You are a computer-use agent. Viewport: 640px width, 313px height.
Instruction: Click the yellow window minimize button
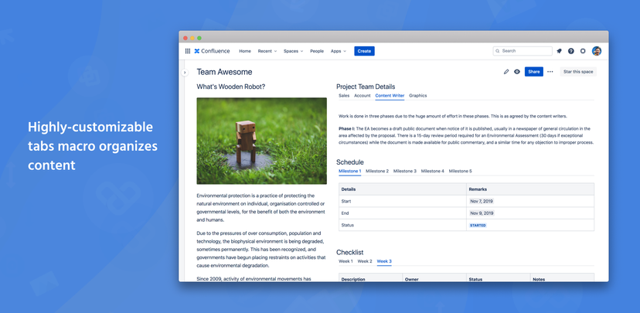click(192, 38)
